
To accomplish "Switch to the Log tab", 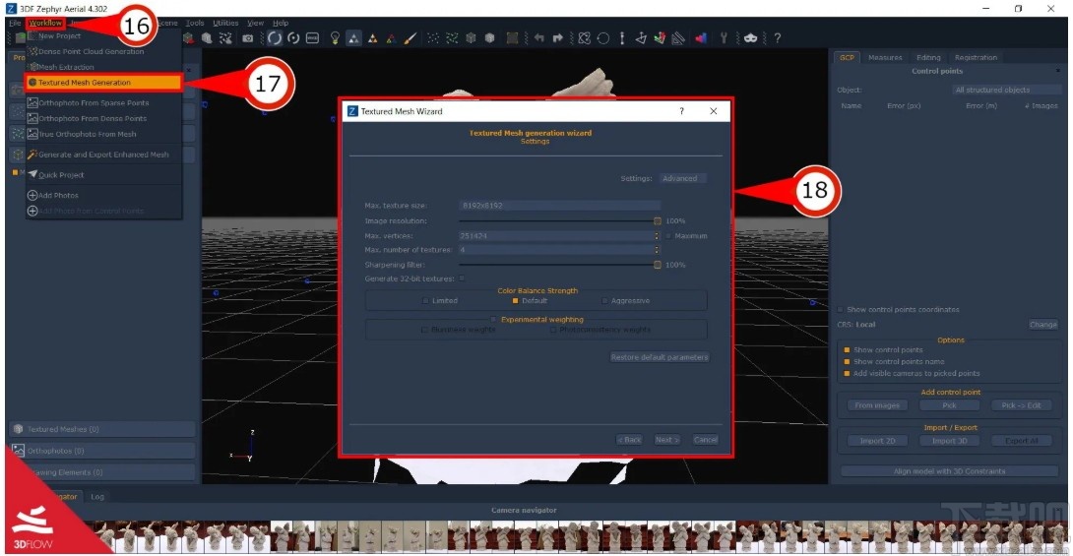I will click(97, 497).
